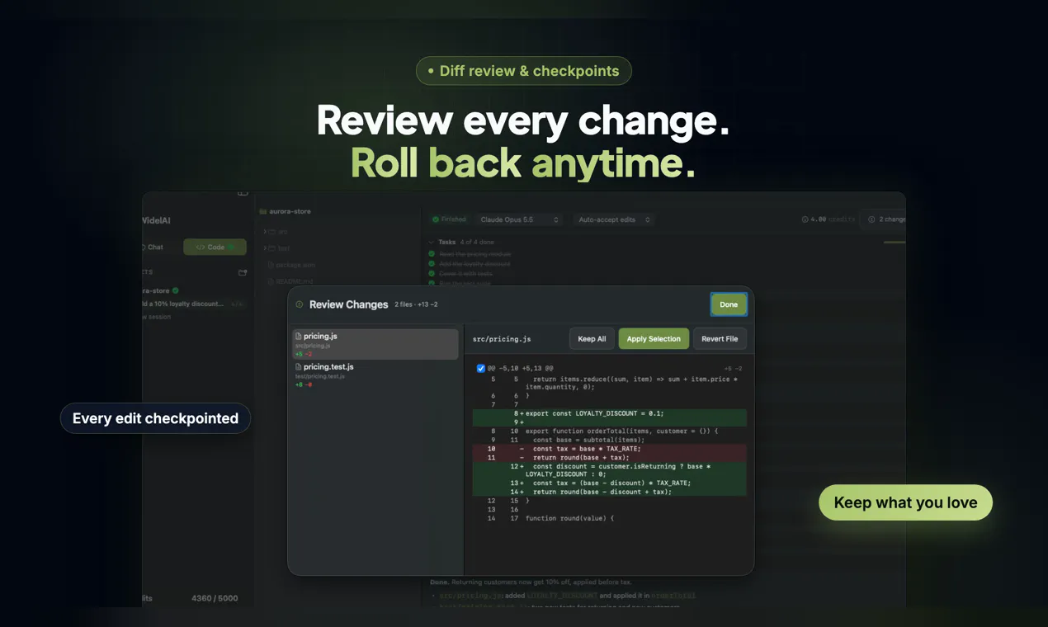Click removed line const tax = base * TAX_RATE
Screen dimensions: 1048x627
tap(609, 449)
